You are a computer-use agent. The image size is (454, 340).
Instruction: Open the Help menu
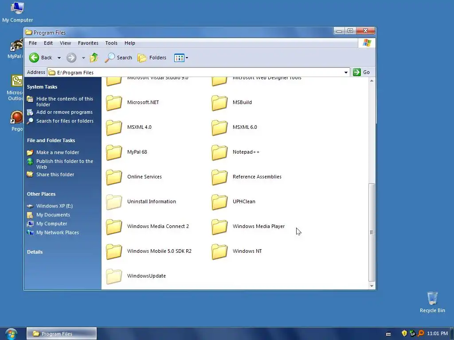click(130, 43)
